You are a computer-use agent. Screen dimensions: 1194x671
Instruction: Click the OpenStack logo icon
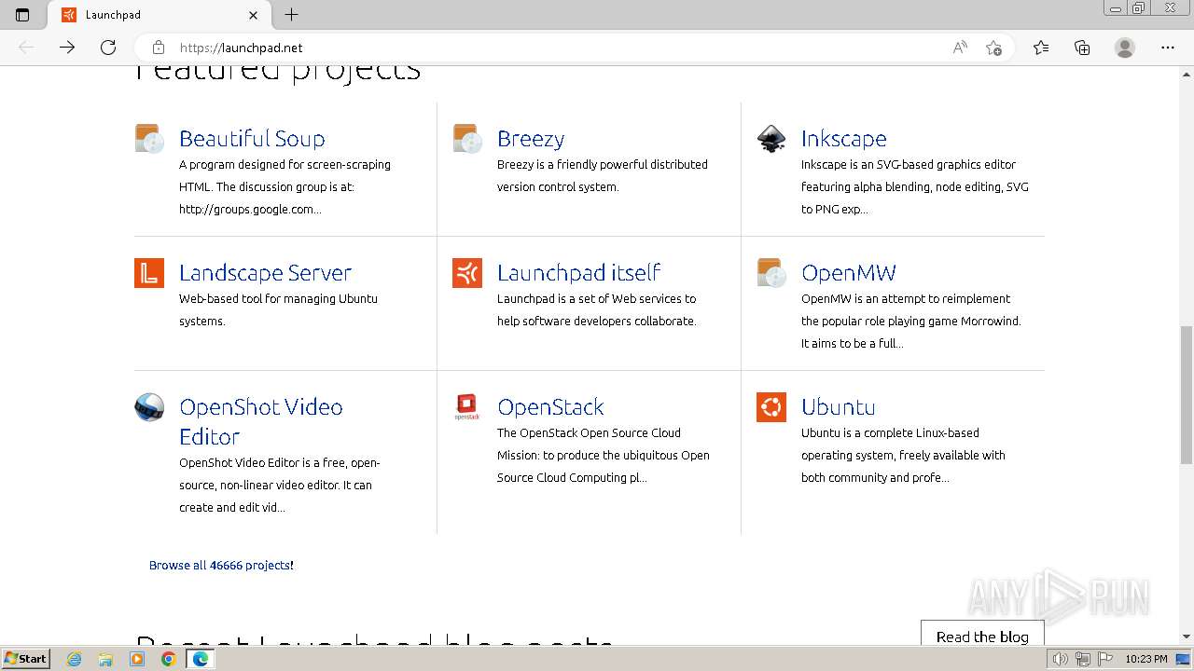(467, 407)
